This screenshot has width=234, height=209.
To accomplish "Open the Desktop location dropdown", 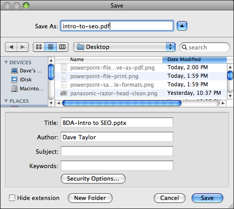I will click(124, 47).
